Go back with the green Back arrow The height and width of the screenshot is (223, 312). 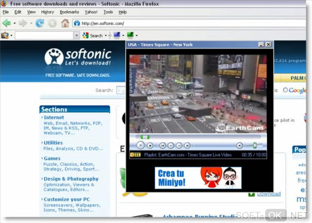pos(7,23)
